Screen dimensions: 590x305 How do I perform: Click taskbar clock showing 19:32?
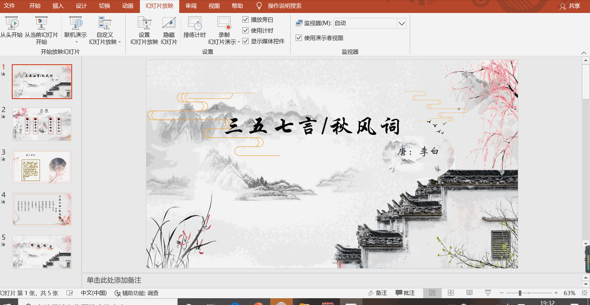(547, 303)
